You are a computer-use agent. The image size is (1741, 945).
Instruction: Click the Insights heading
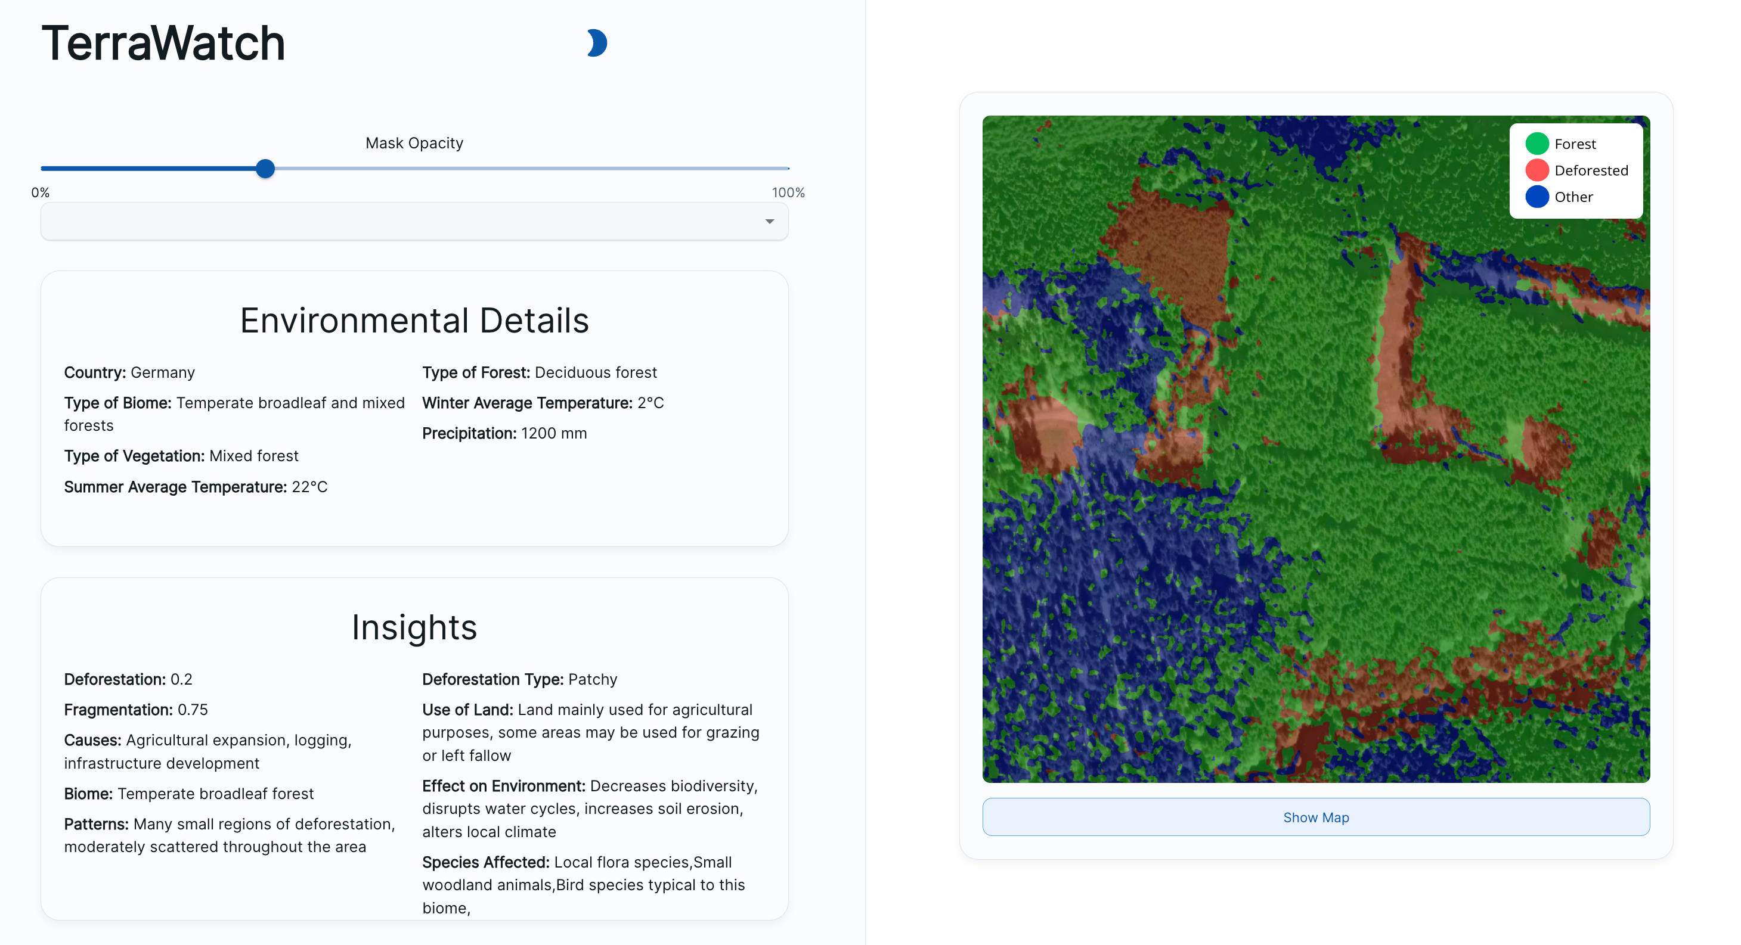pyautogui.click(x=414, y=627)
